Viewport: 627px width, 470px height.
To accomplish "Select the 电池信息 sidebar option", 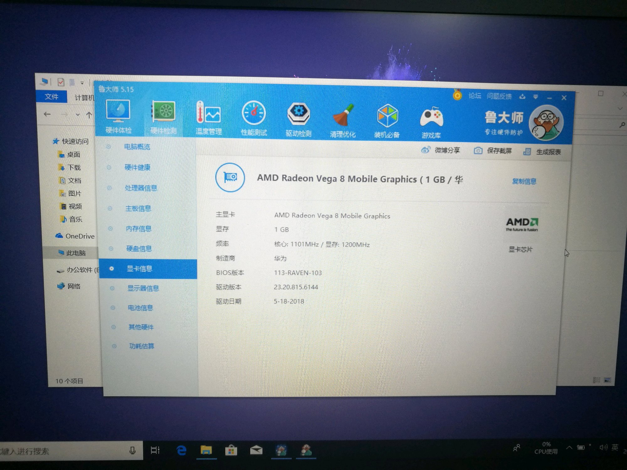I will point(140,308).
